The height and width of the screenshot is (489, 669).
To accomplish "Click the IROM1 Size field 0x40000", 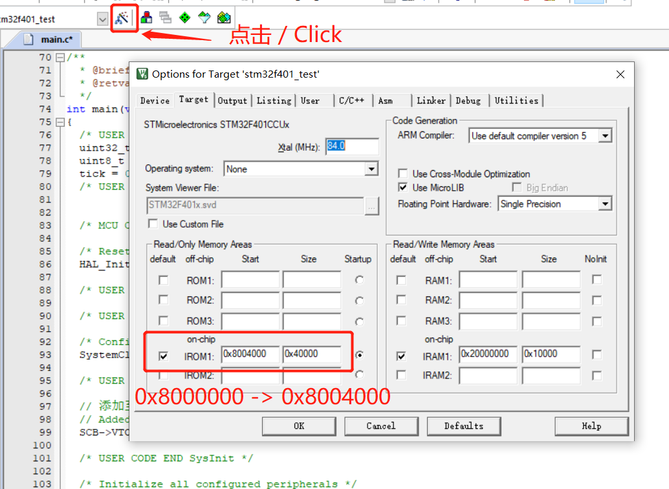I will coord(312,354).
